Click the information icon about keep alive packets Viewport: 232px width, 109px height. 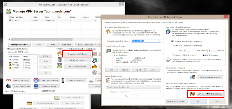click(x=168, y=60)
